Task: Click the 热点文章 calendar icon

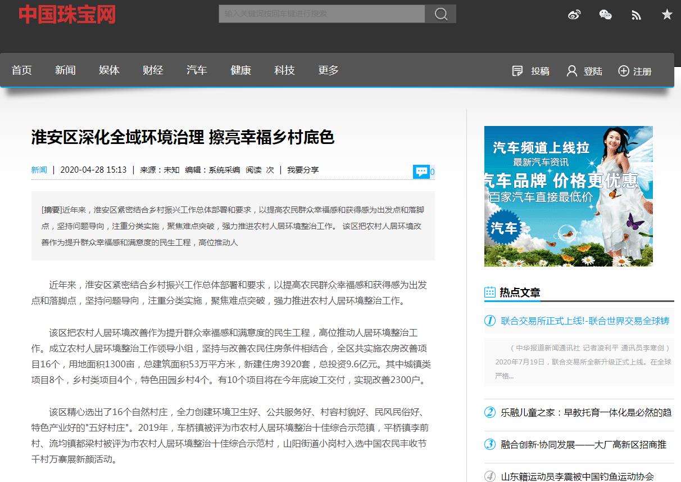Action: pyautogui.click(x=489, y=292)
